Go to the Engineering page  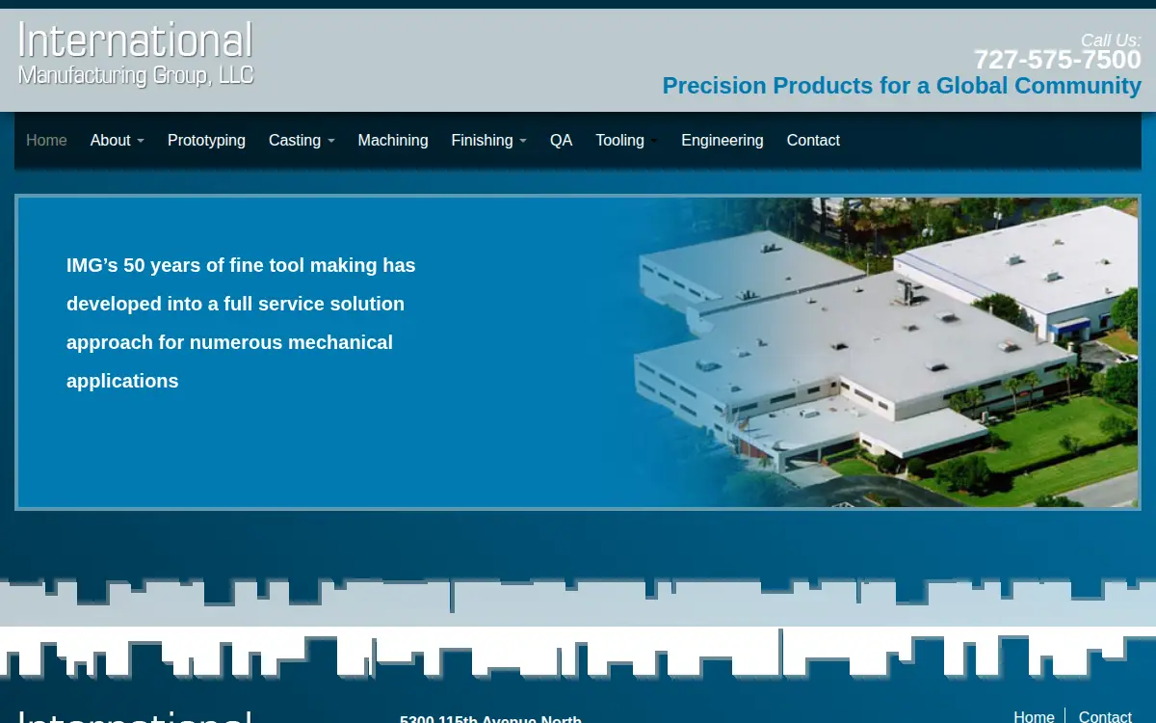pyautogui.click(x=722, y=141)
